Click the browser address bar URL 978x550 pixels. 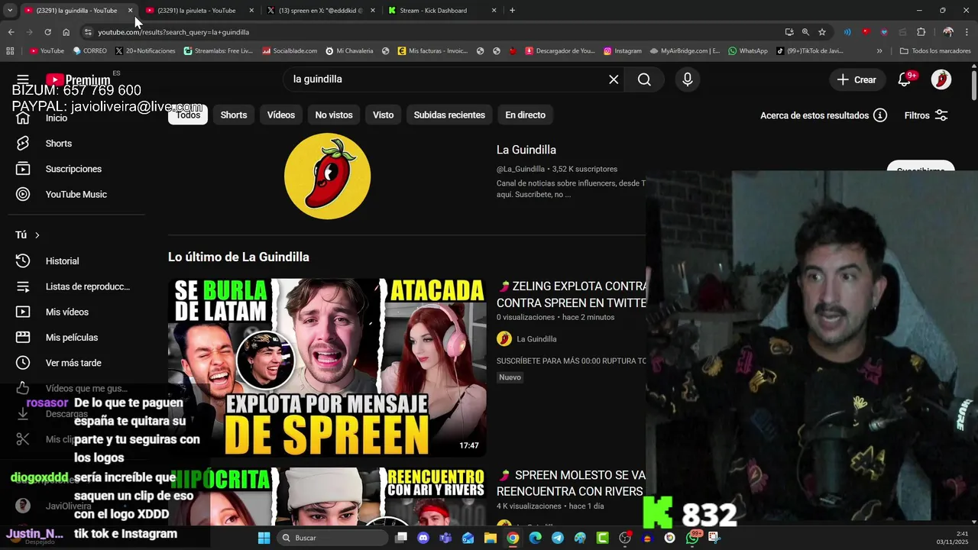[173, 32]
